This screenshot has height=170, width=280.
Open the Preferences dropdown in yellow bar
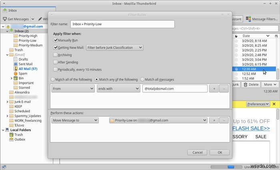point(258,104)
